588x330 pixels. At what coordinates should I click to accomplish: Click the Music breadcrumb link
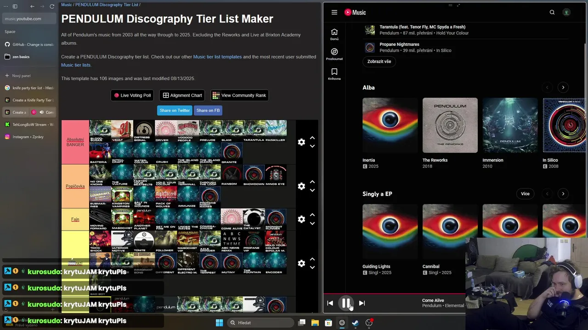pos(67,5)
